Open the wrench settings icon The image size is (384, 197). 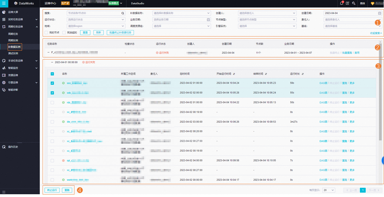pos(354,3)
